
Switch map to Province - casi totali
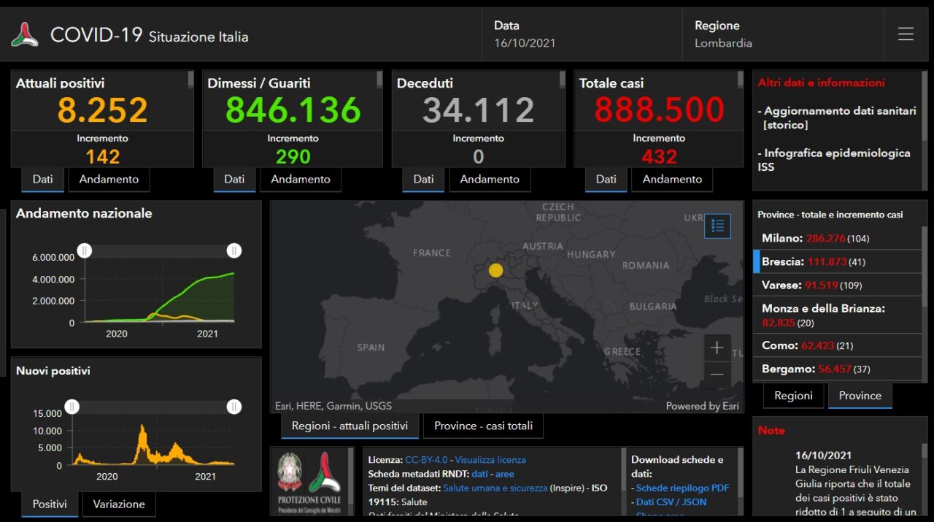pos(483,426)
